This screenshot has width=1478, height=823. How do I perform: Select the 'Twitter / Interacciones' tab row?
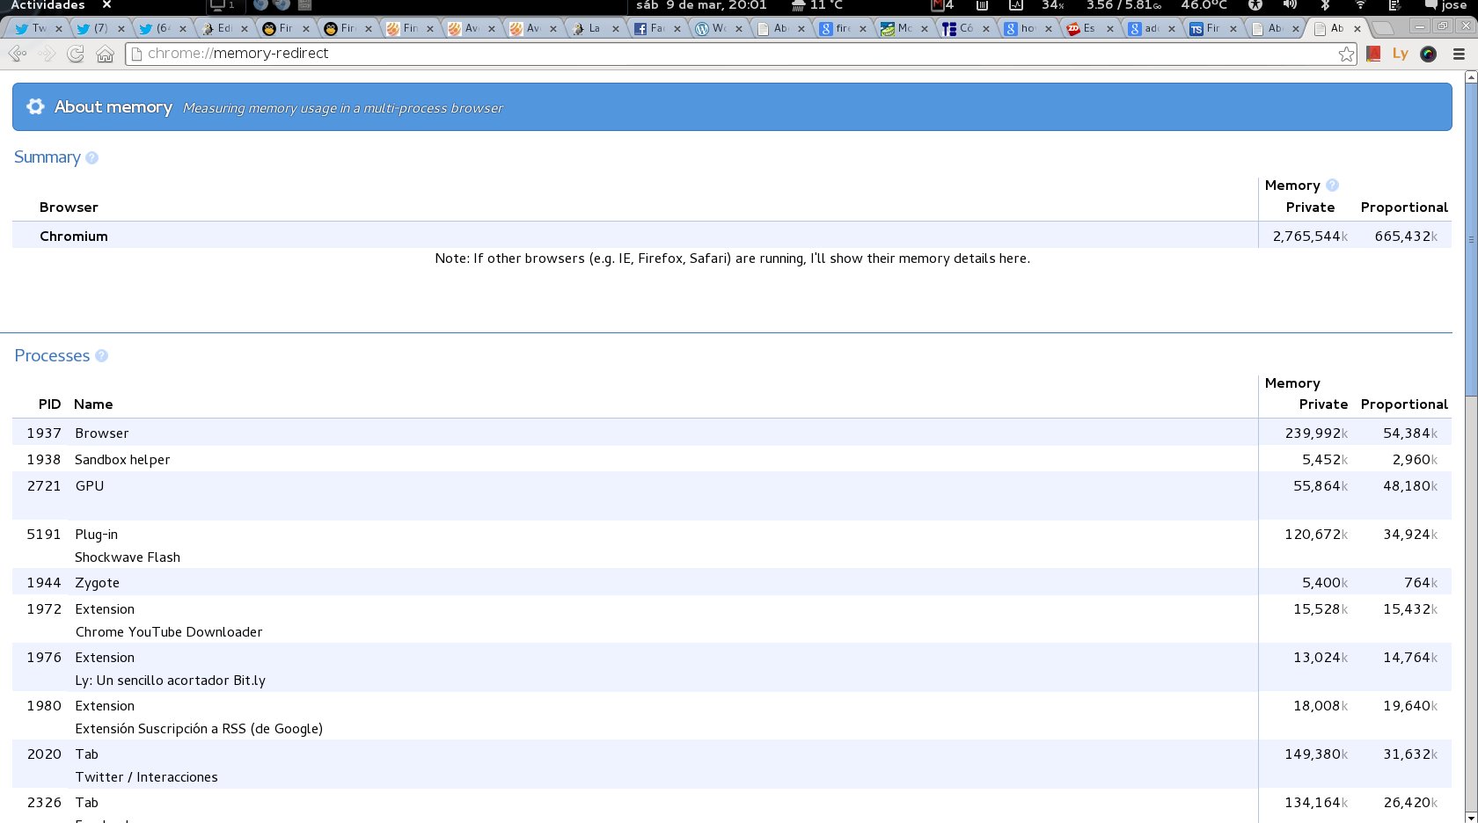click(x=732, y=765)
